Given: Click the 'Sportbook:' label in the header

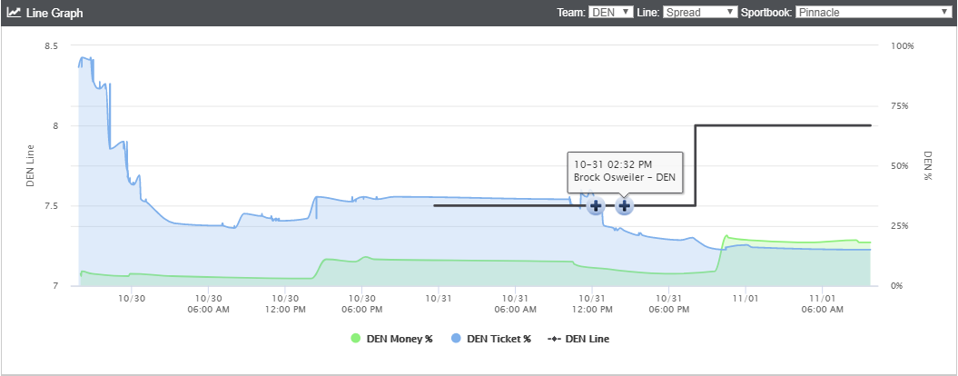Looking at the screenshot, I should [766, 12].
